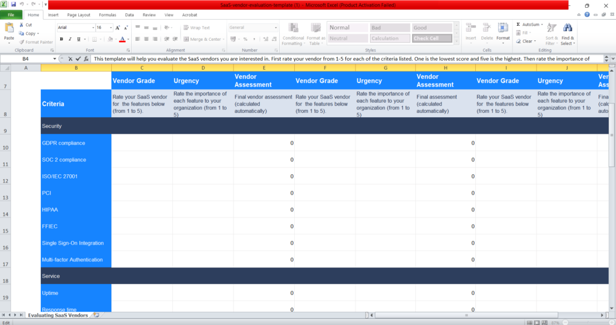
Task: Apply comma style number format
Action: coord(254,39)
